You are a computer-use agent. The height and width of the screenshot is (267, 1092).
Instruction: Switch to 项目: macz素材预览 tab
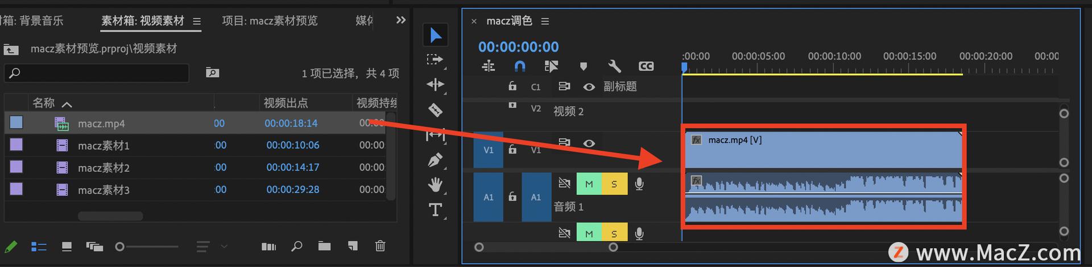tap(270, 21)
